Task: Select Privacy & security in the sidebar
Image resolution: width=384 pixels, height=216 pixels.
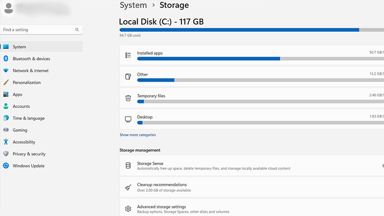Action: (x=29, y=154)
